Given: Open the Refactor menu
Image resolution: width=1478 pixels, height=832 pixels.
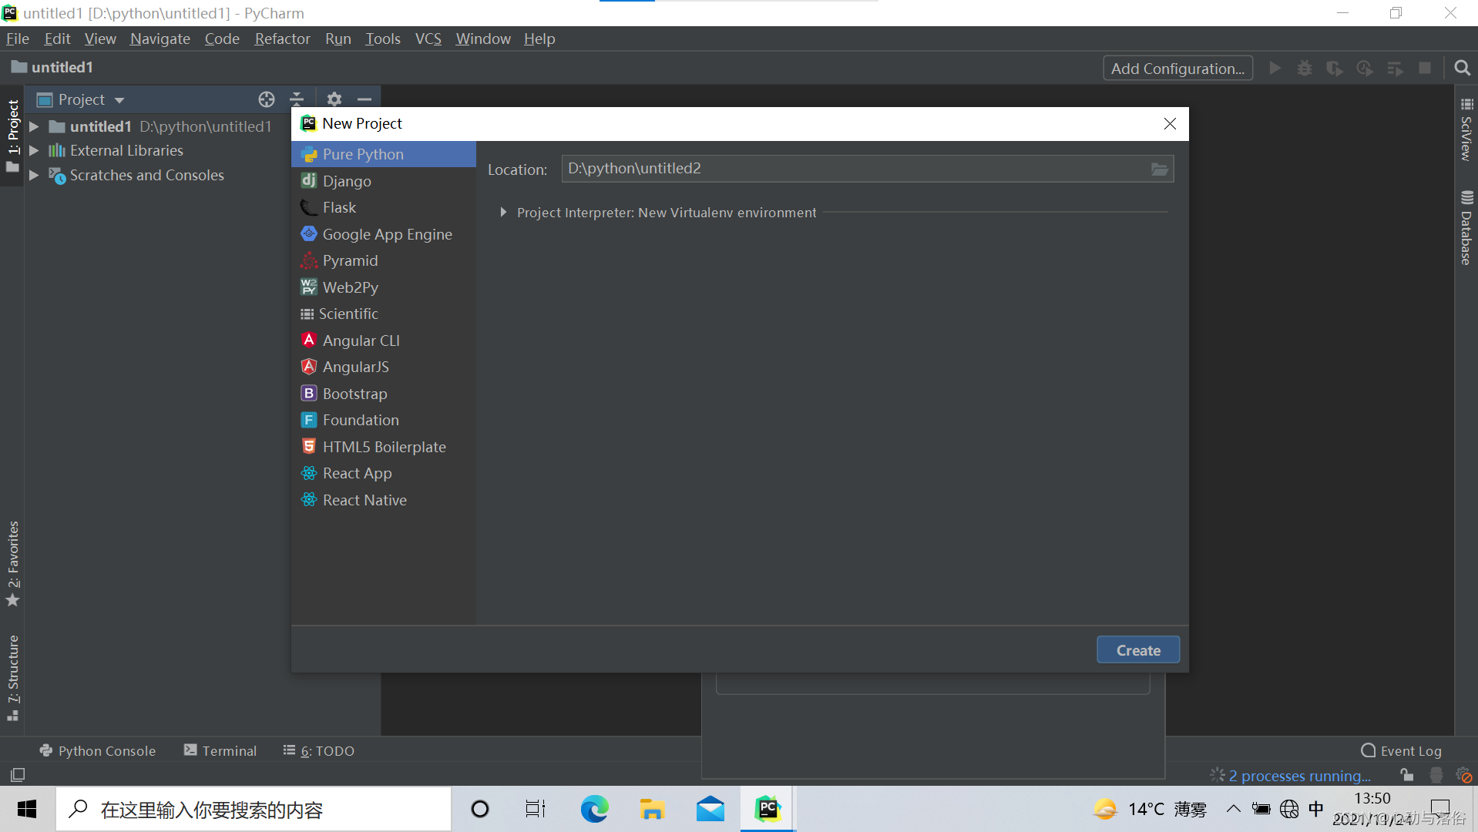Looking at the screenshot, I should (x=282, y=39).
